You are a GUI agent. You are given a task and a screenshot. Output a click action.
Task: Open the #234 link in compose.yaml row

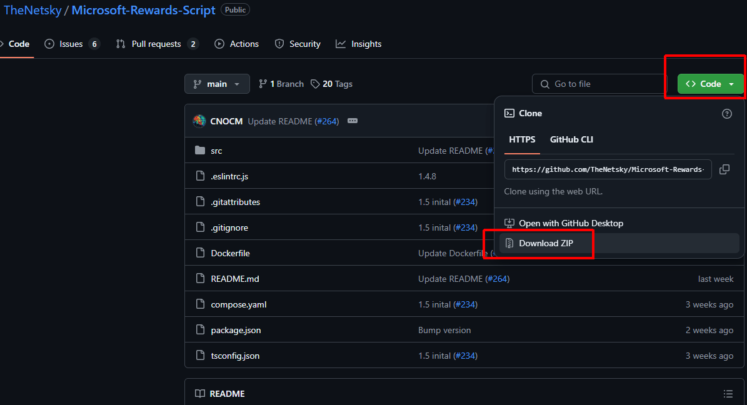[466, 304]
